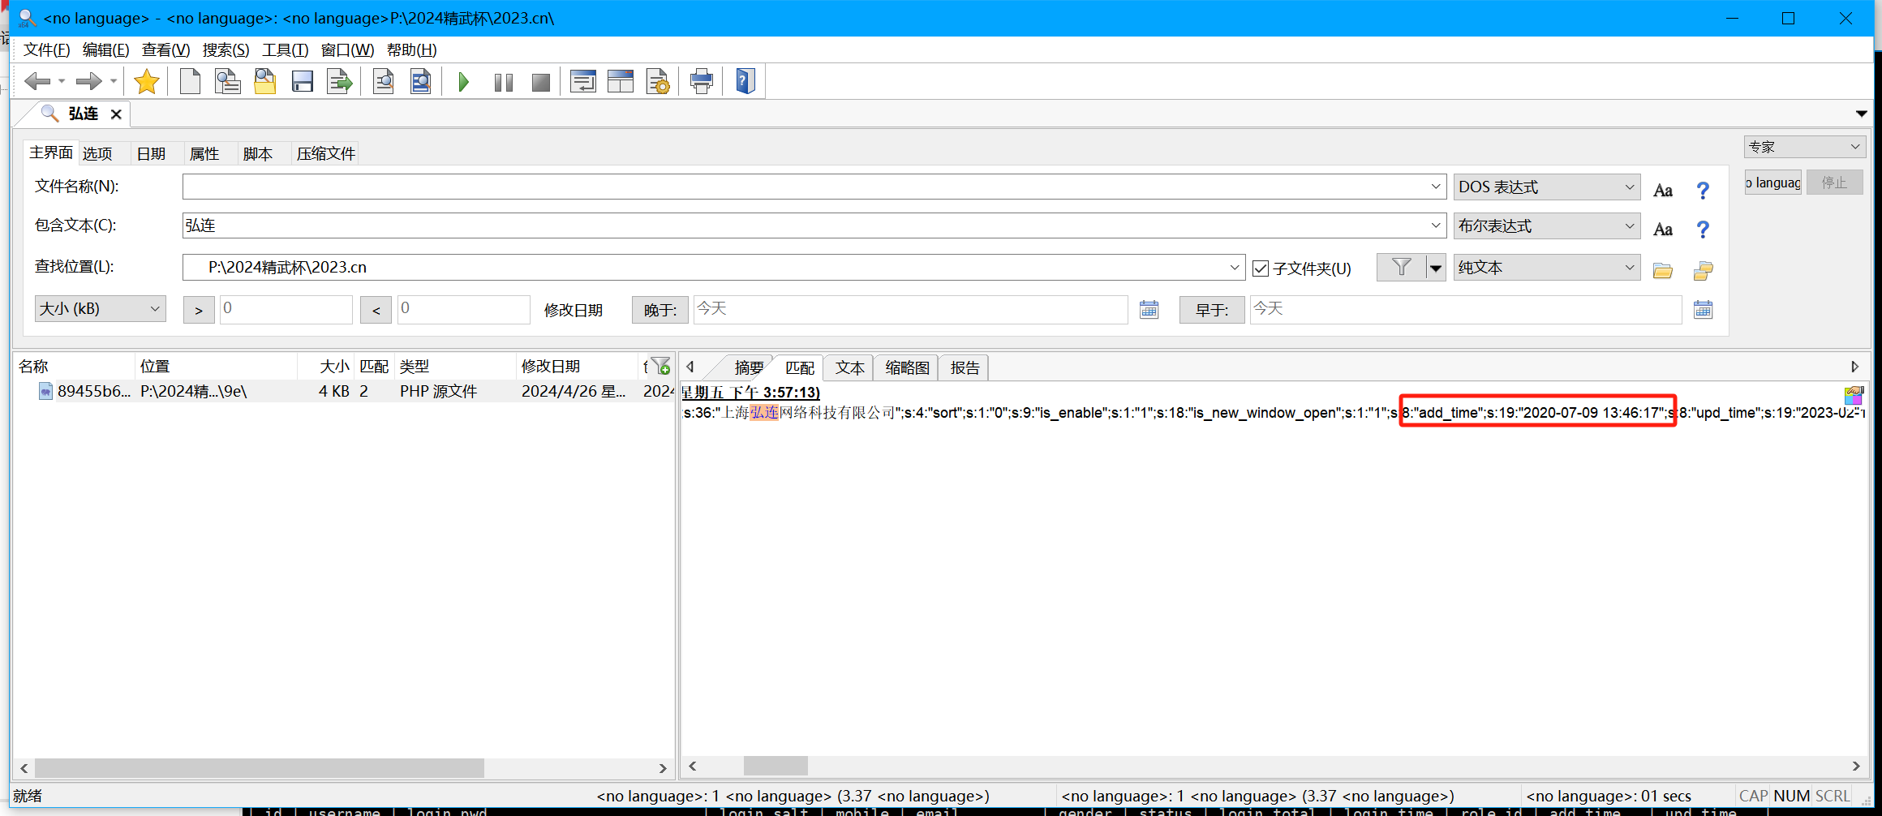Switch to the 报告 tab
Viewport: 1882px width, 816px height.
pos(965,367)
